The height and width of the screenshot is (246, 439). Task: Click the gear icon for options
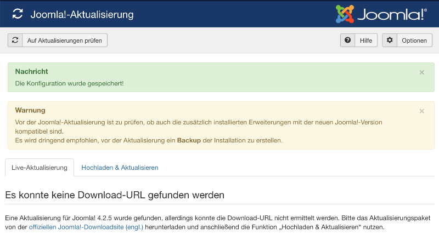(x=390, y=40)
